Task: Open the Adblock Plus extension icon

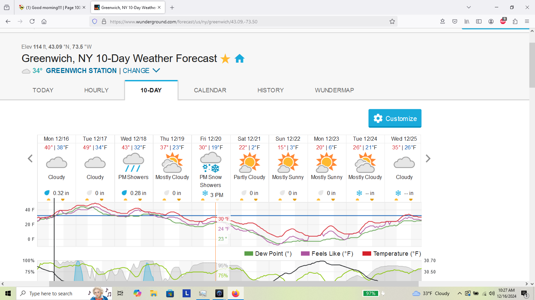Action: [503, 22]
